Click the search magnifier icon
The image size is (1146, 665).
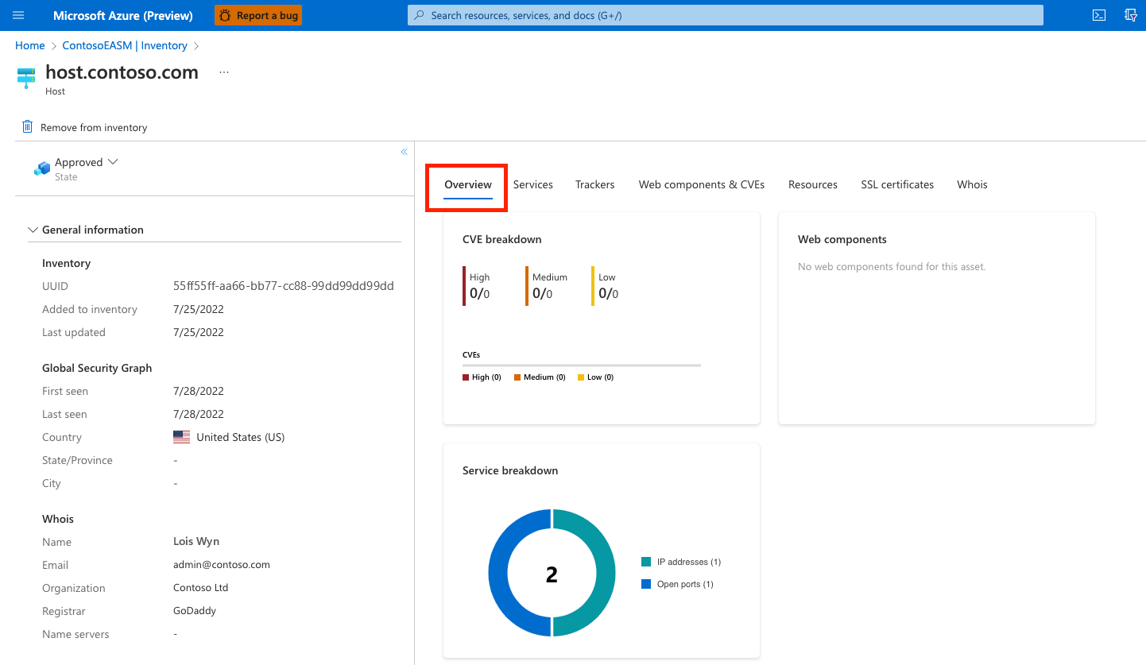coord(420,15)
